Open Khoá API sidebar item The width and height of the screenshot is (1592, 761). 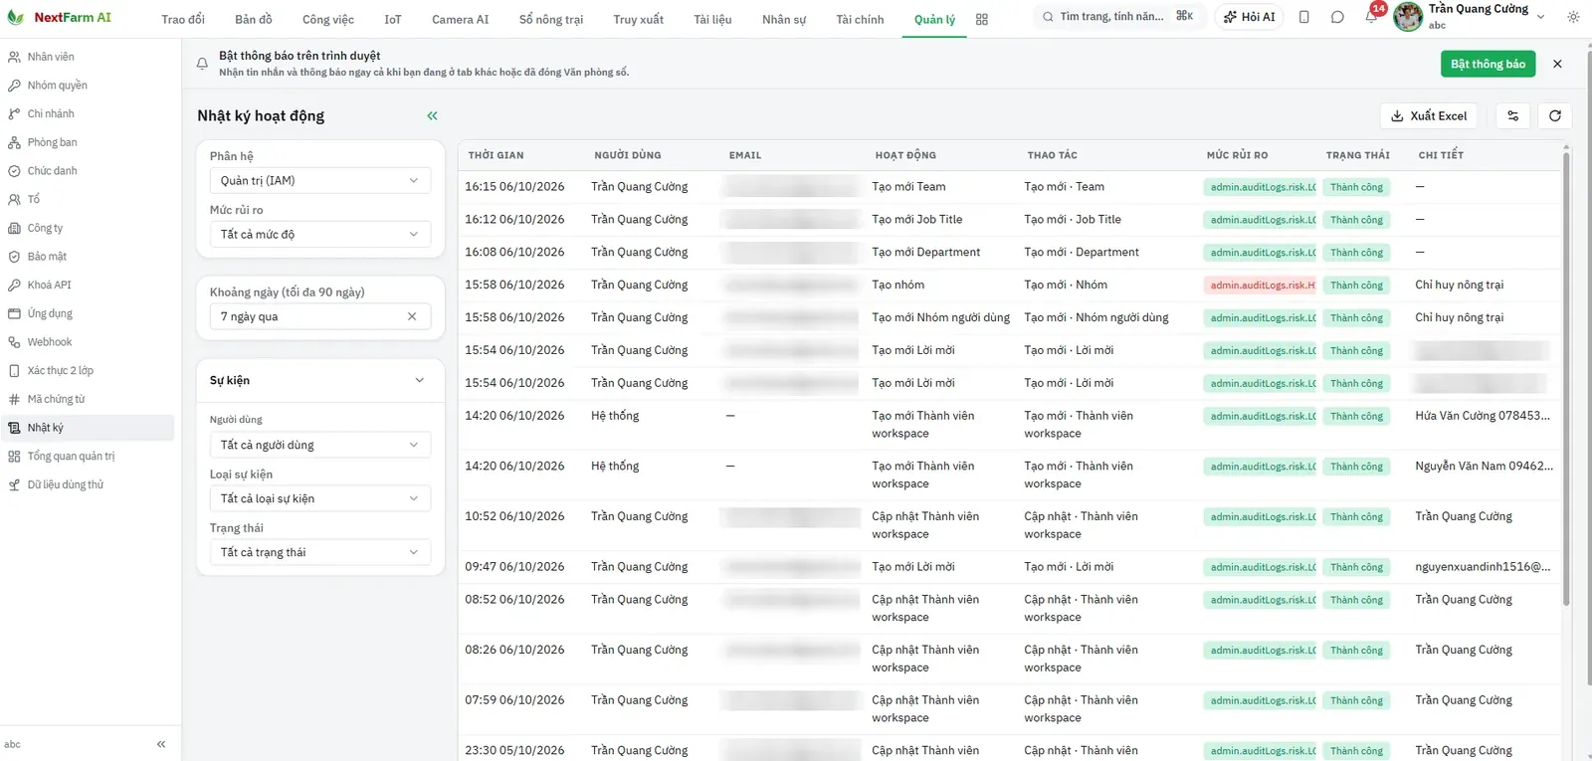(88, 285)
